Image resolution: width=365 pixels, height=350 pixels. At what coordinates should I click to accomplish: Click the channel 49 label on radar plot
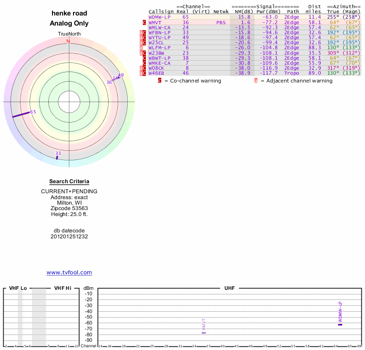coord(121,75)
